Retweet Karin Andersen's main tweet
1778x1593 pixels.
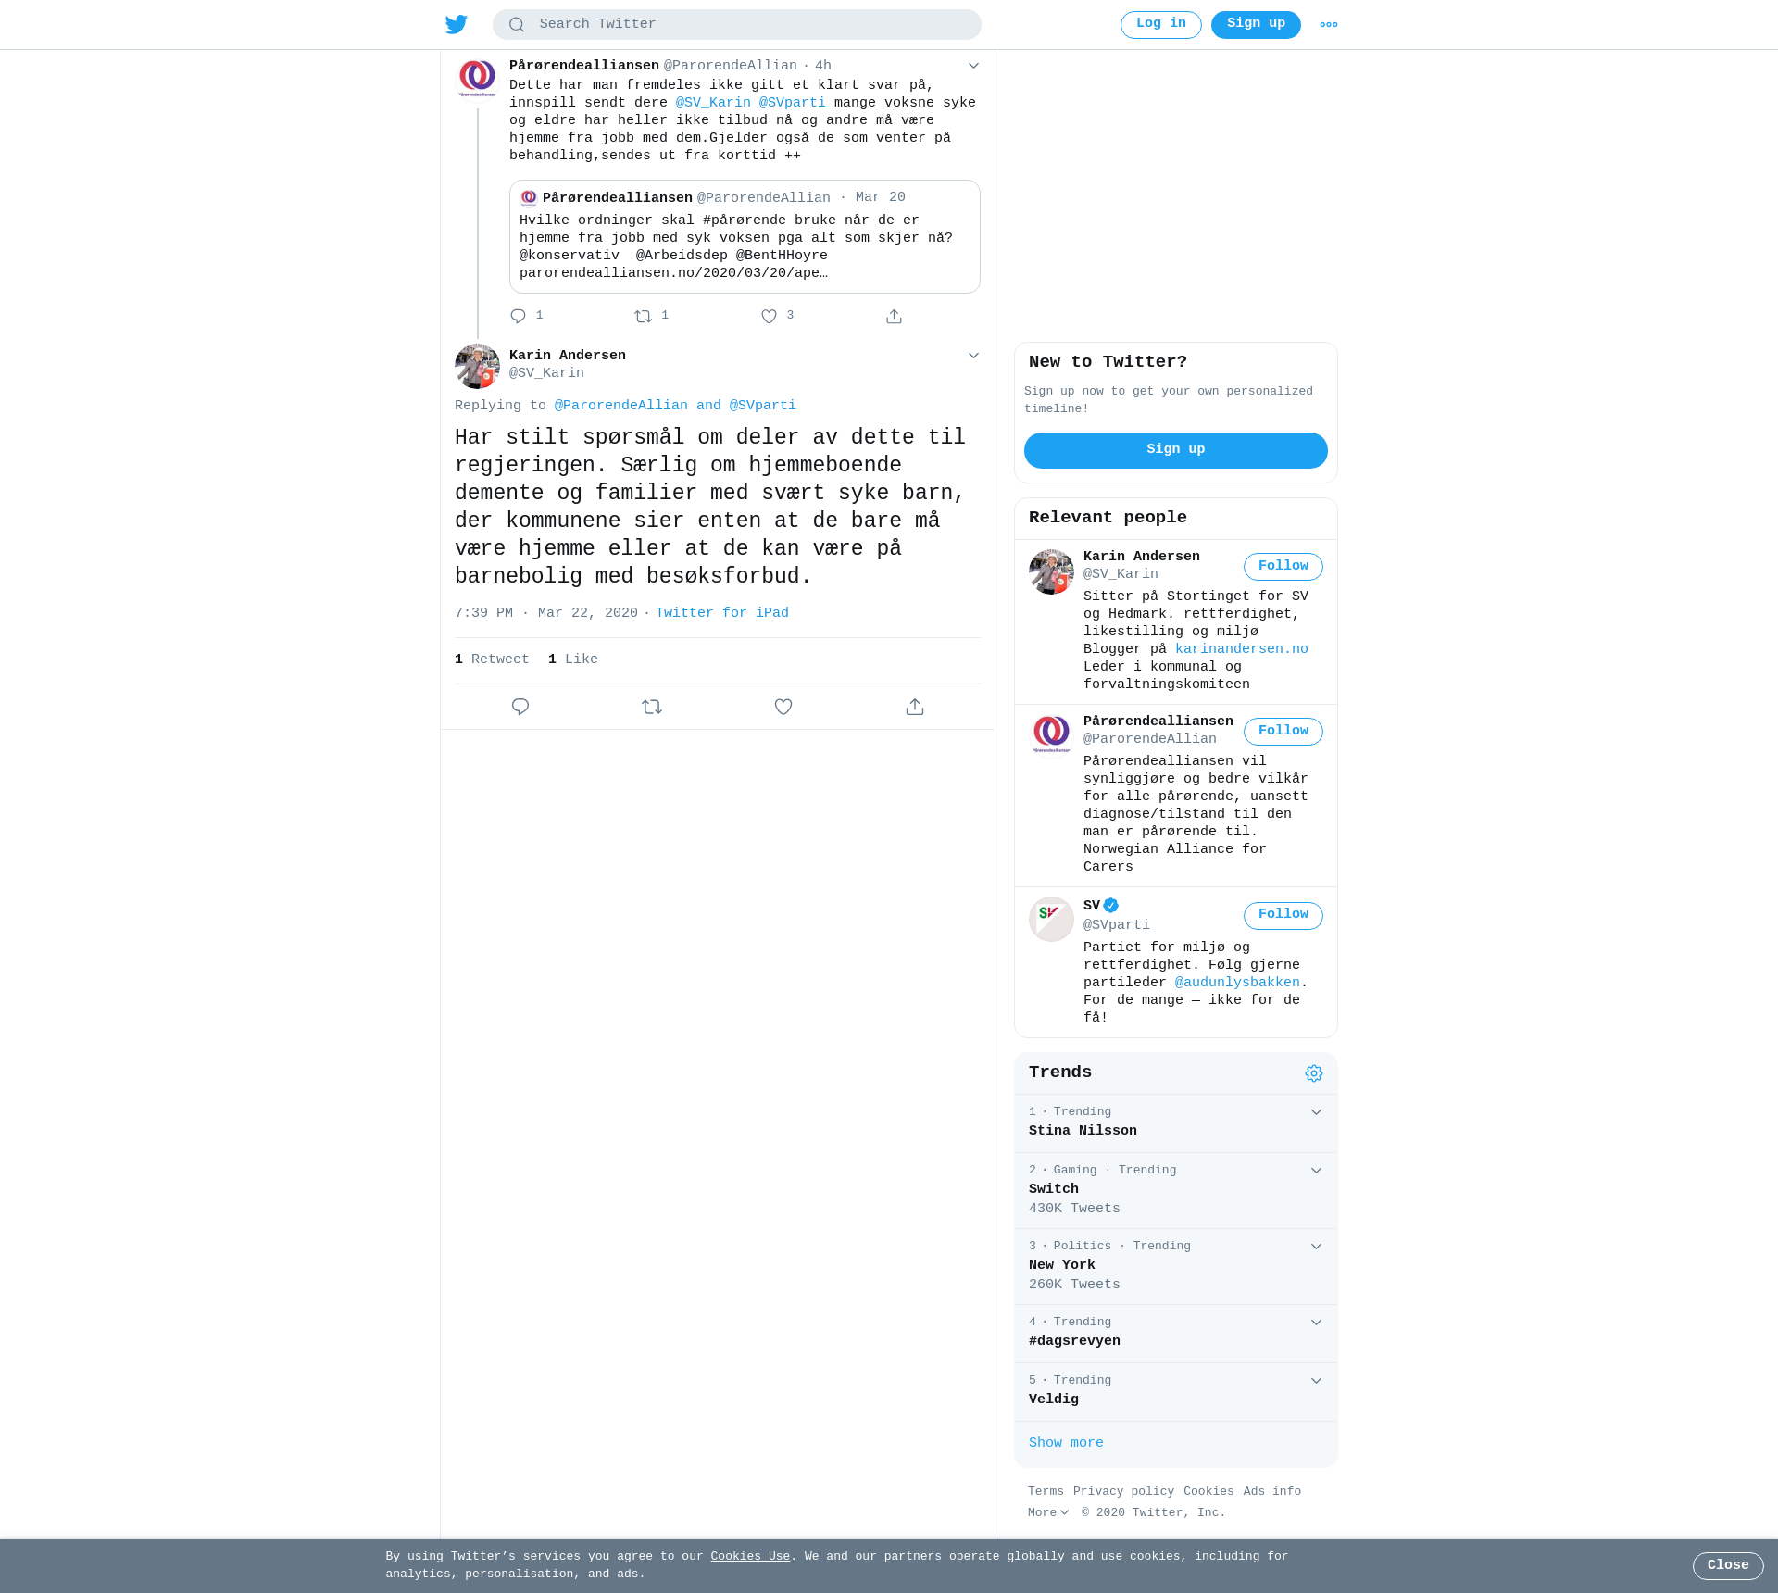pyautogui.click(x=652, y=707)
